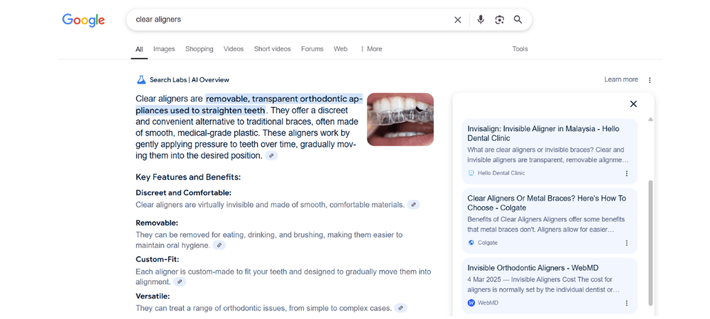Image resolution: width=710 pixels, height=319 pixels.
Task: Click the Removable heading
Action: (157, 223)
